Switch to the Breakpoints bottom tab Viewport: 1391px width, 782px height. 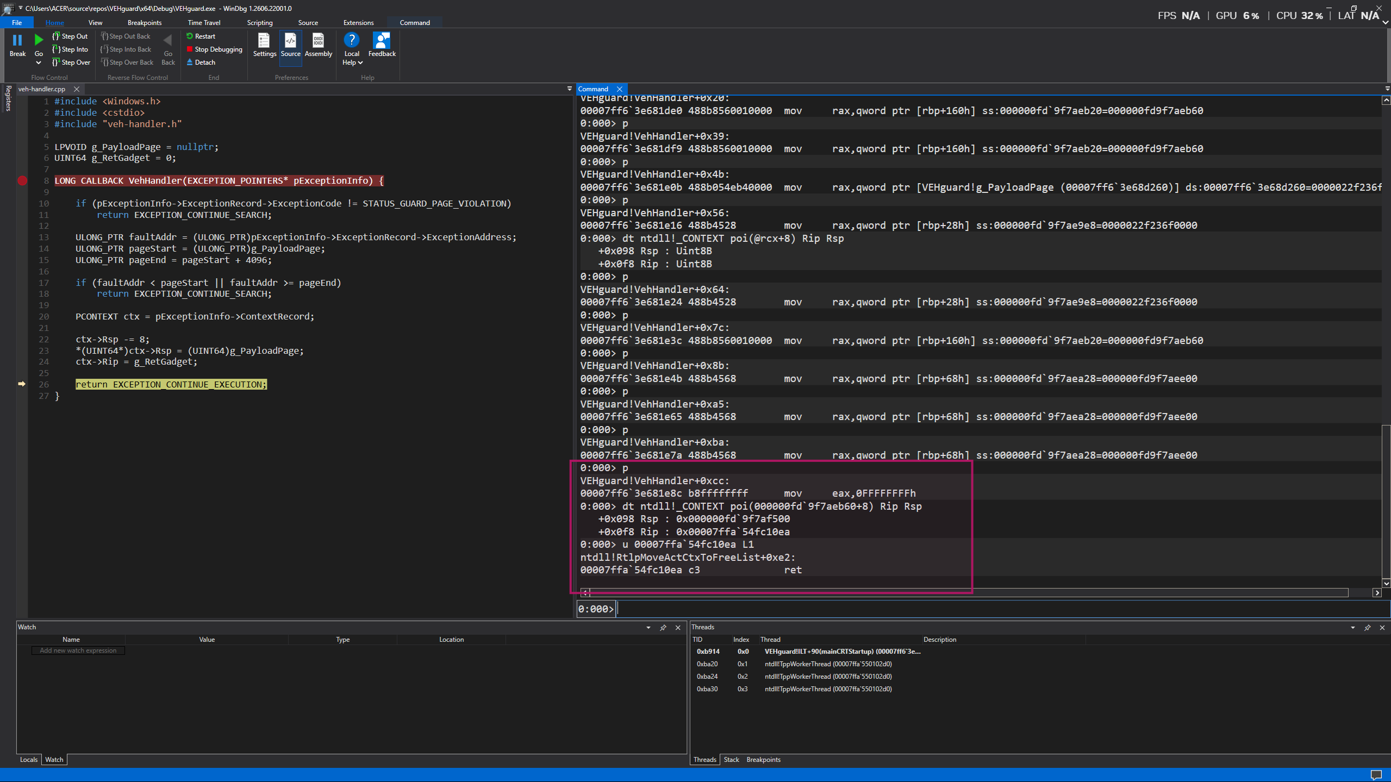(763, 760)
